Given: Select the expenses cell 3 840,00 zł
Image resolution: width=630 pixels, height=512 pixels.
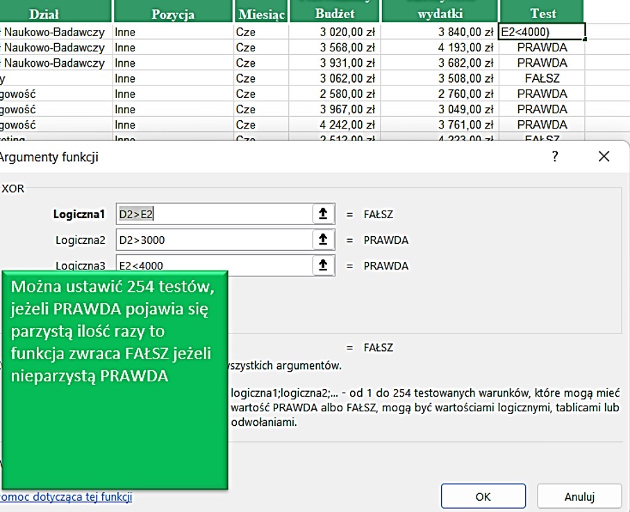Looking at the screenshot, I should coord(439,32).
